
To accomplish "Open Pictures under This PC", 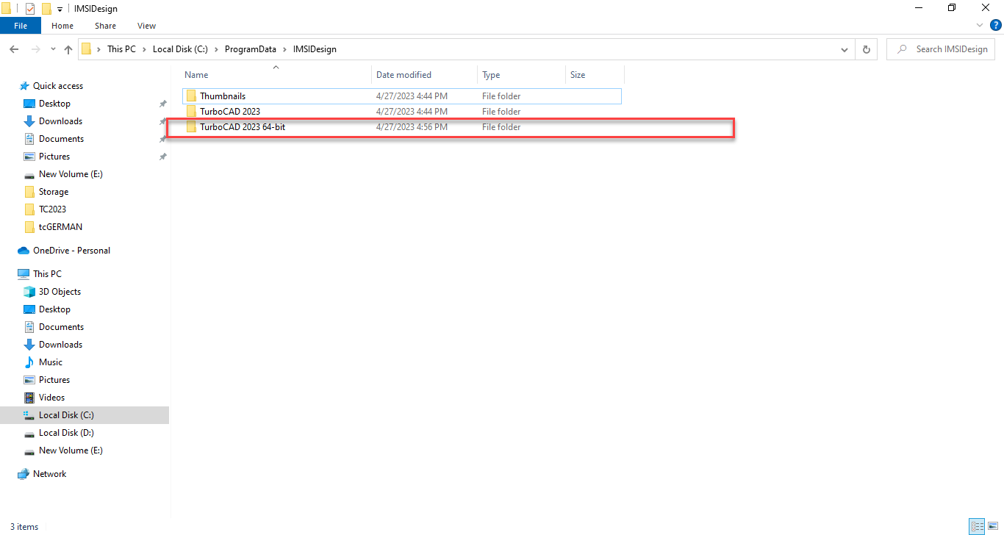I will pos(54,380).
